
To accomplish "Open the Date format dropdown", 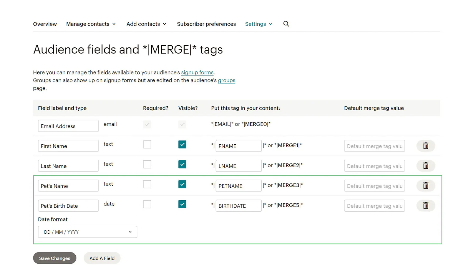I will pos(87,232).
